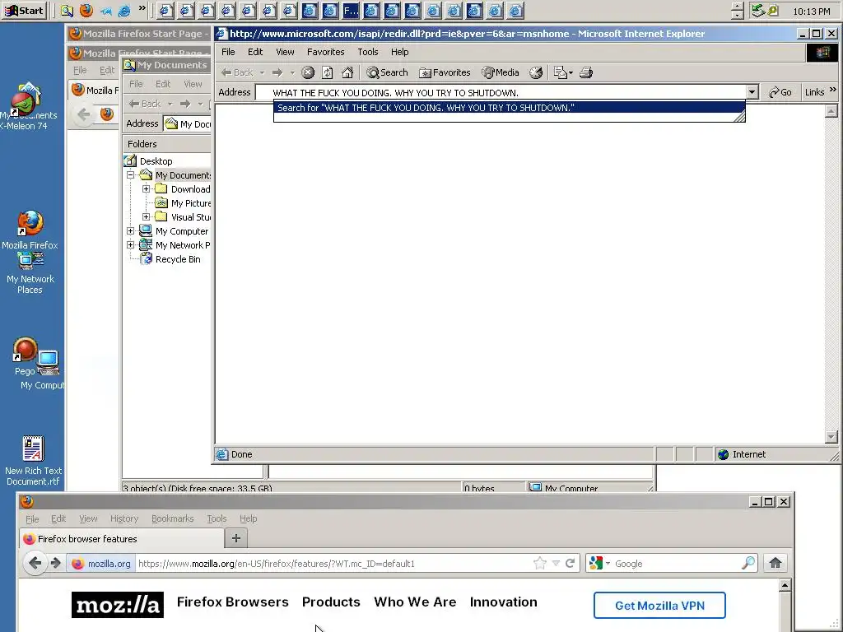Open the Edit page dropdown arrow in IE
843x632 pixels.
tap(571, 72)
